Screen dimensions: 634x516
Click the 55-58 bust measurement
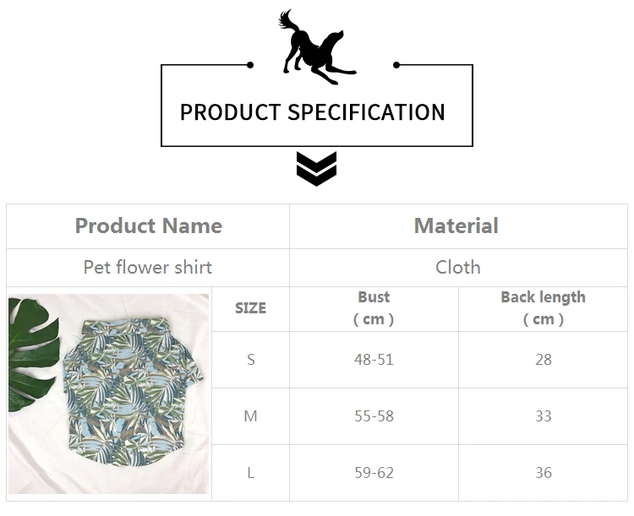tap(374, 416)
